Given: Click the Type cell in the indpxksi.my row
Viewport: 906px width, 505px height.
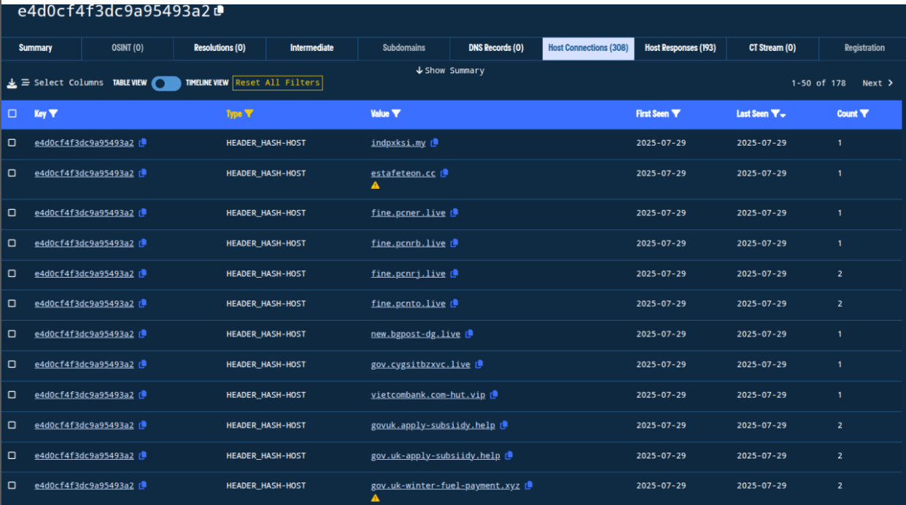Looking at the screenshot, I should pyautogui.click(x=266, y=143).
